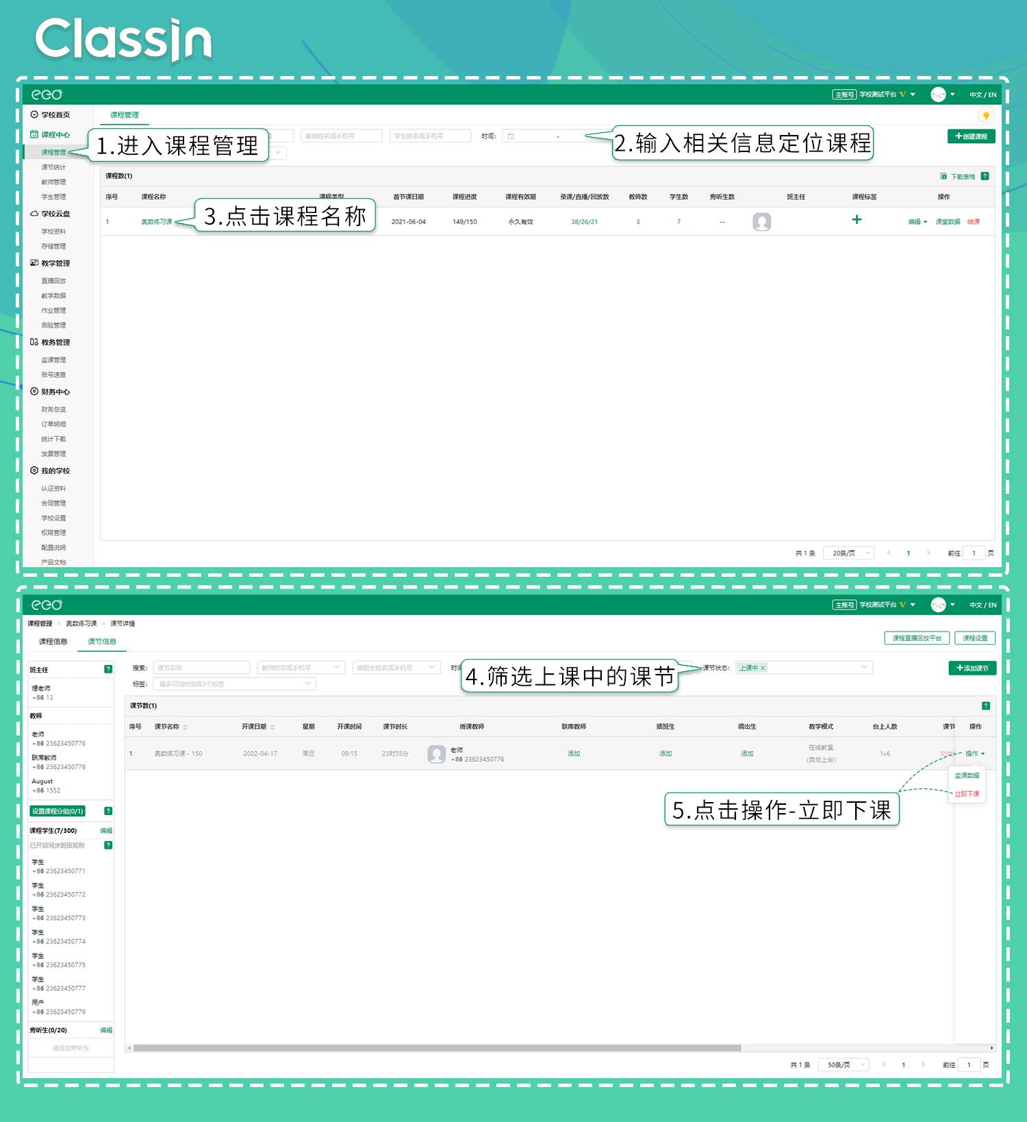Select the 课程管理 tab

pyautogui.click(x=124, y=115)
